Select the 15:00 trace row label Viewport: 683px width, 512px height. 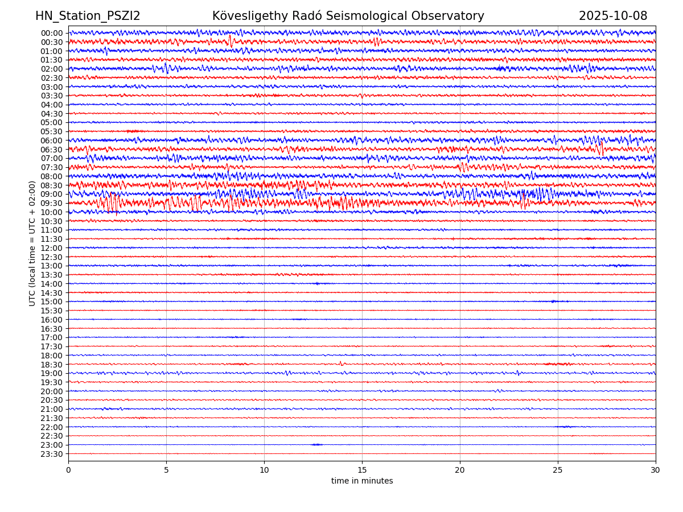pyautogui.click(x=52, y=302)
